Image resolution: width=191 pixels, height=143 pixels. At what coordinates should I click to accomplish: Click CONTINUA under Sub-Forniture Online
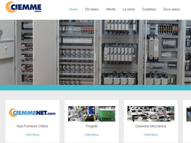(32, 135)
